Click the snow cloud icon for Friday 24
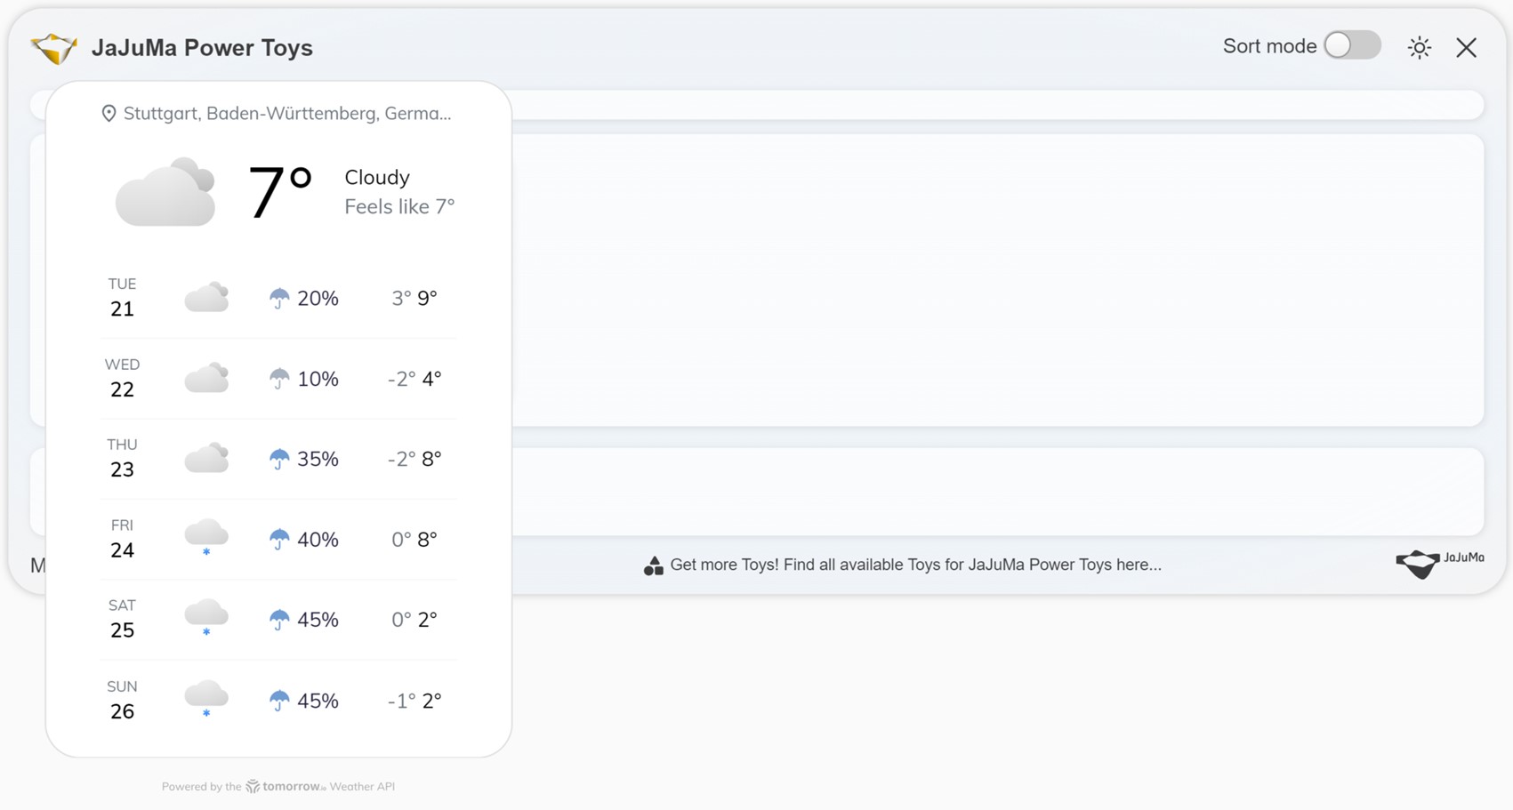The height and width of the screenshot is (810, 1513). pyautogui.click(x=206, y=538)
